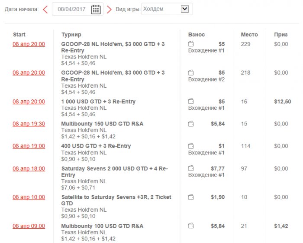This screenshot has height=243, width=303.
Task: Click the wallet icon in the 1 000 USD GTD row
Action: tap(191, 102)
